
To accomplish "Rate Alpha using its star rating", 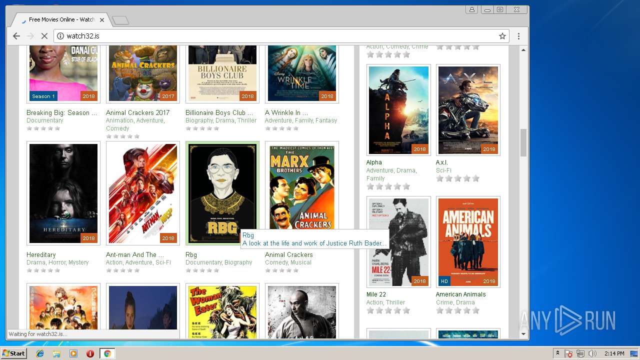I will tap(388, 186).
